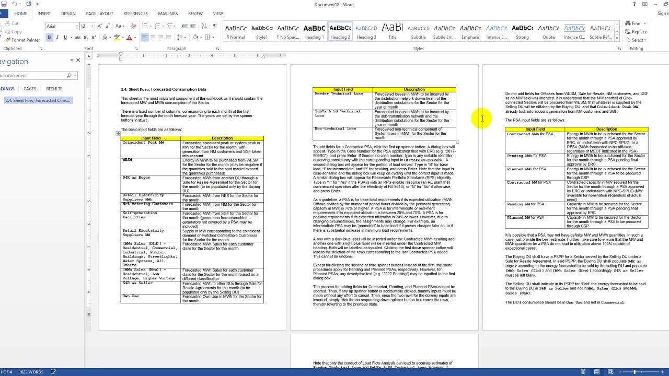This screenshot has height=376, width=669.
Task: Open the REVIEW ribbon tab
Action: [x=195, y=14]
